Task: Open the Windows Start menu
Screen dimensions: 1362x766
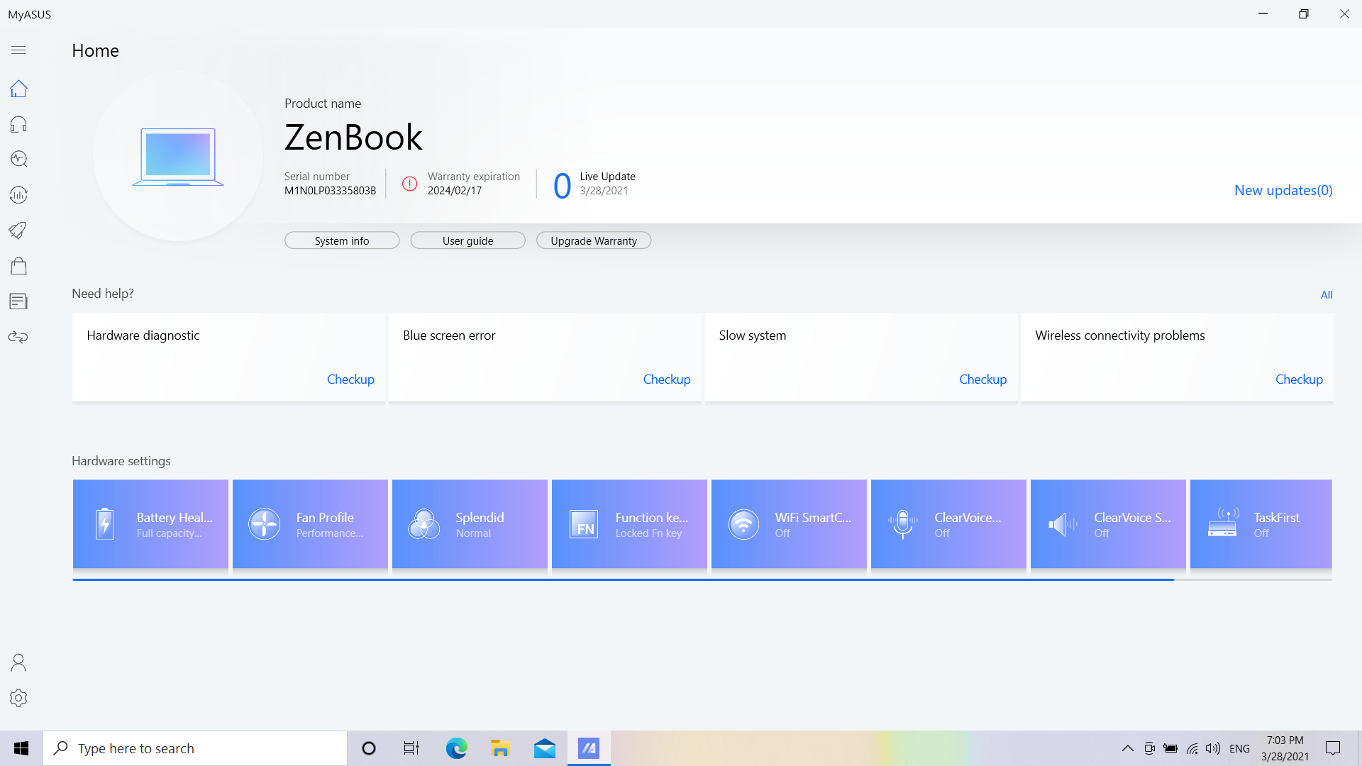Action: coord(21,748)
